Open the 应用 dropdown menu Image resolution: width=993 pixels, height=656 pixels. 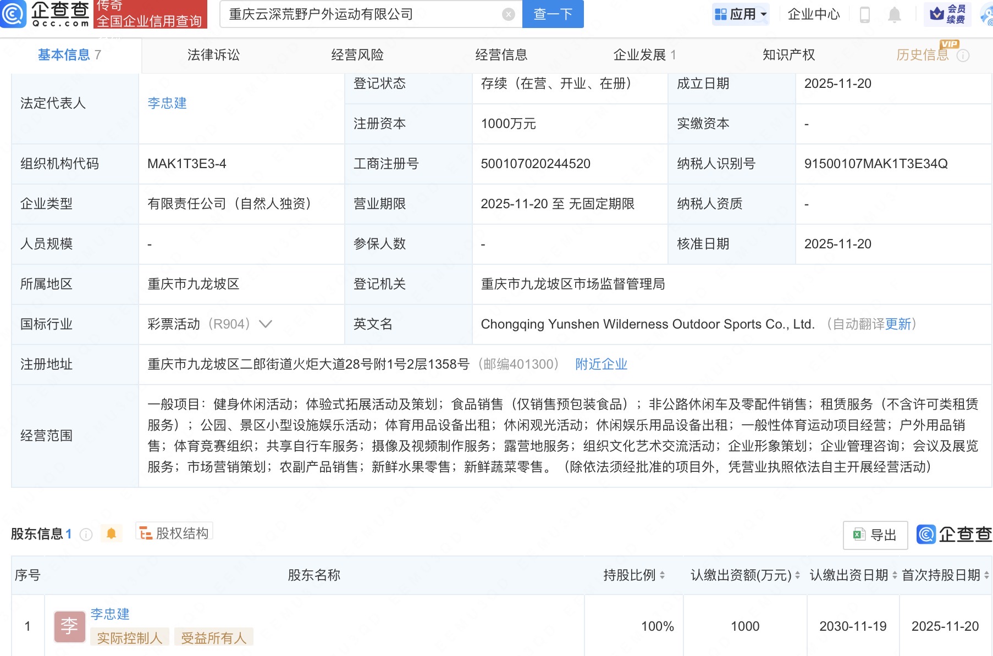click(740, 14)
